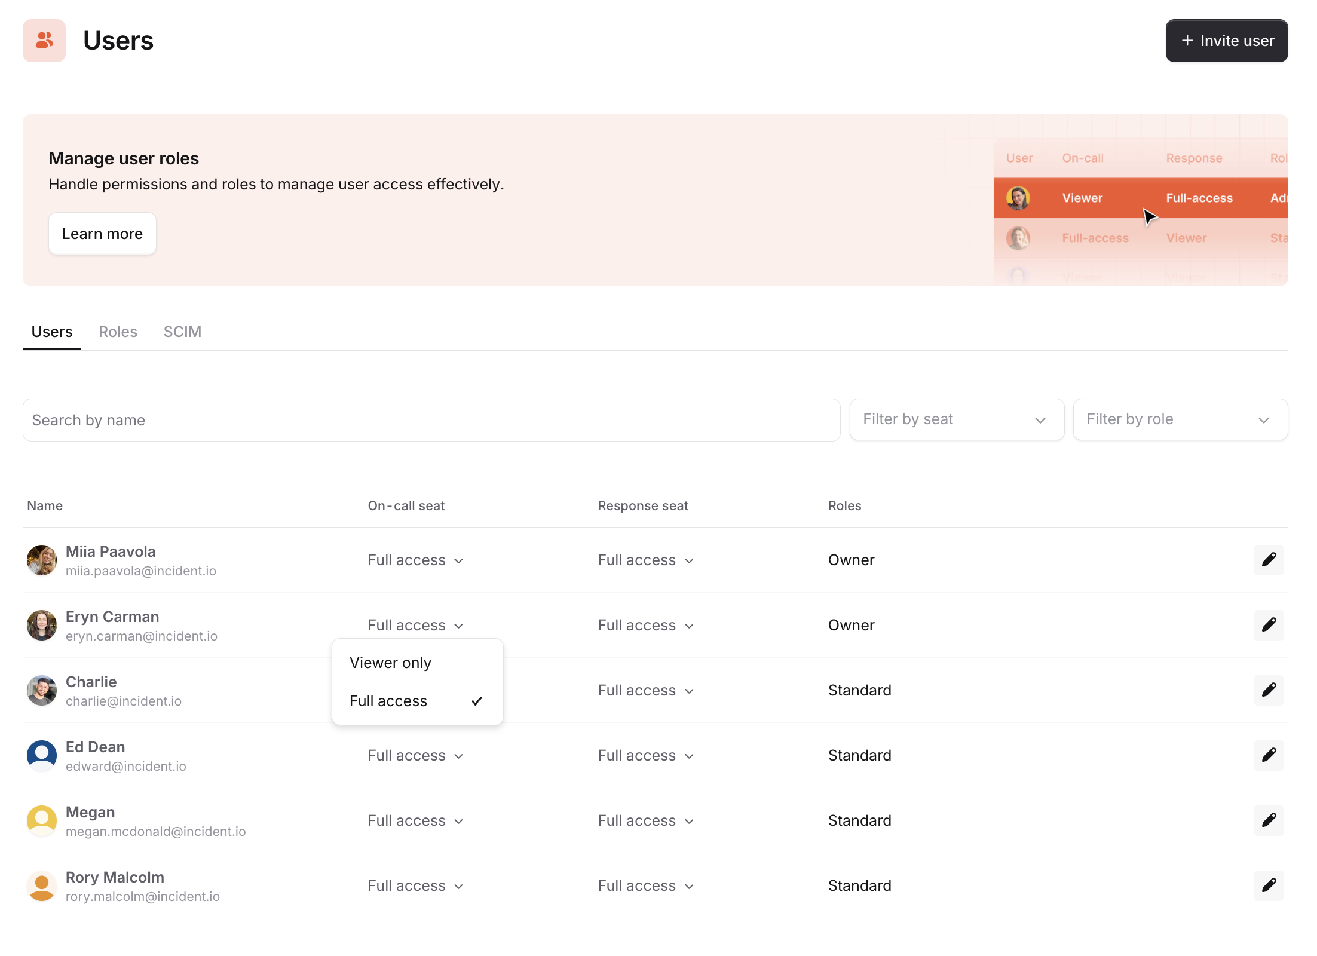The width and height of the screenshot is (1317, 956).
Task: Click the Invite user button
Action: click(1226, 41)
